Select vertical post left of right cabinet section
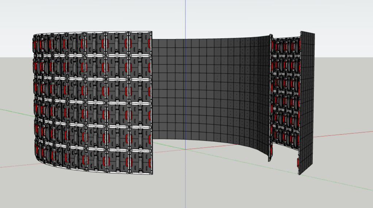This screenshot has height=208, width=373. [x=271, y=98]
